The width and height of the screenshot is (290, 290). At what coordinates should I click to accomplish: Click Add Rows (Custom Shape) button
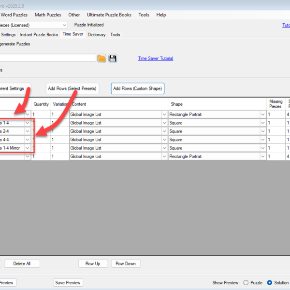(x=138, y=88)
